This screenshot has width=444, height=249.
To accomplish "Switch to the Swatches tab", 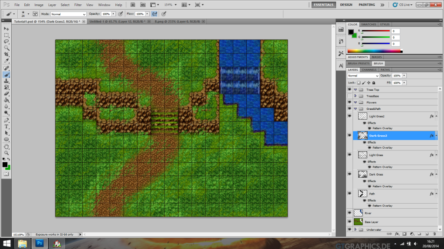I will point(369,25).
